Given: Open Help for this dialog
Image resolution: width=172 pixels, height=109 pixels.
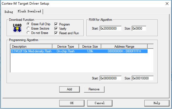Looking at the screenshot, I should (x=157, y=103).
